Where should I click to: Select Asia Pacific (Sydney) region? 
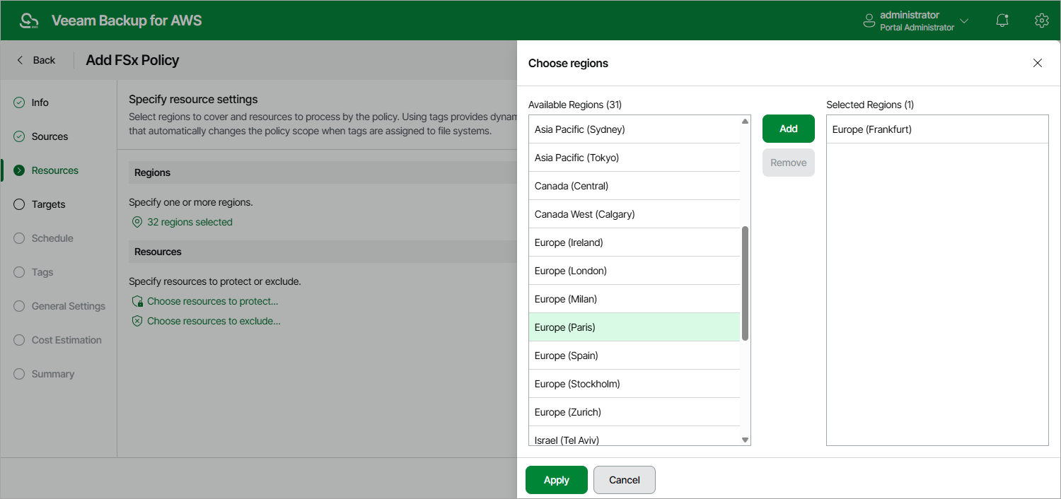pyautogui.click(x=634, y=129)
